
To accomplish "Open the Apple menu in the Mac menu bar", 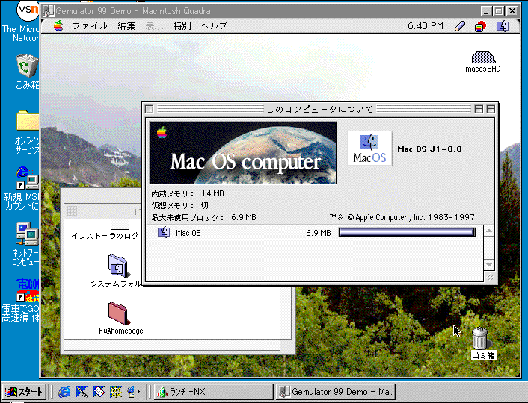I will pyautogui.click(x=58, y=26).
